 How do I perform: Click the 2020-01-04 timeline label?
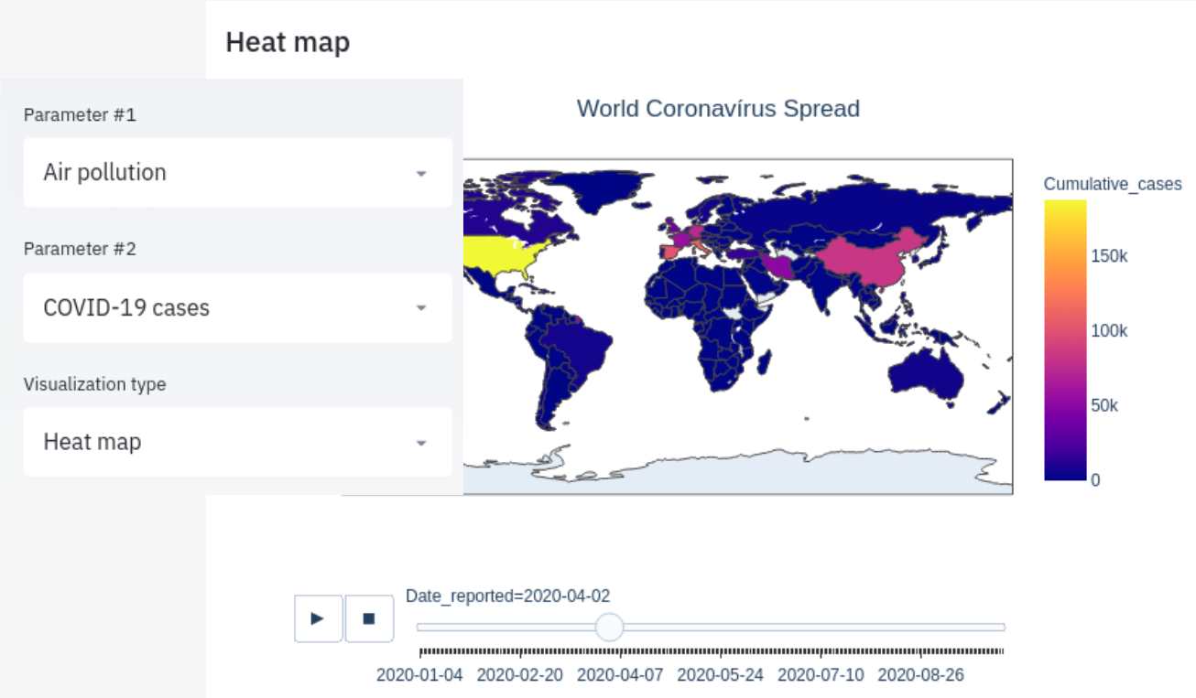(x=419, y=675)
